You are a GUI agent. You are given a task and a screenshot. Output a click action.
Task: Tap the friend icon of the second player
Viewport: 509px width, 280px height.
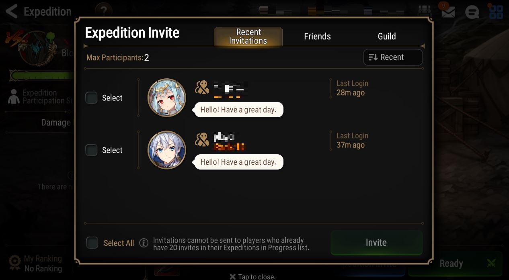click(x=202, y=139)
